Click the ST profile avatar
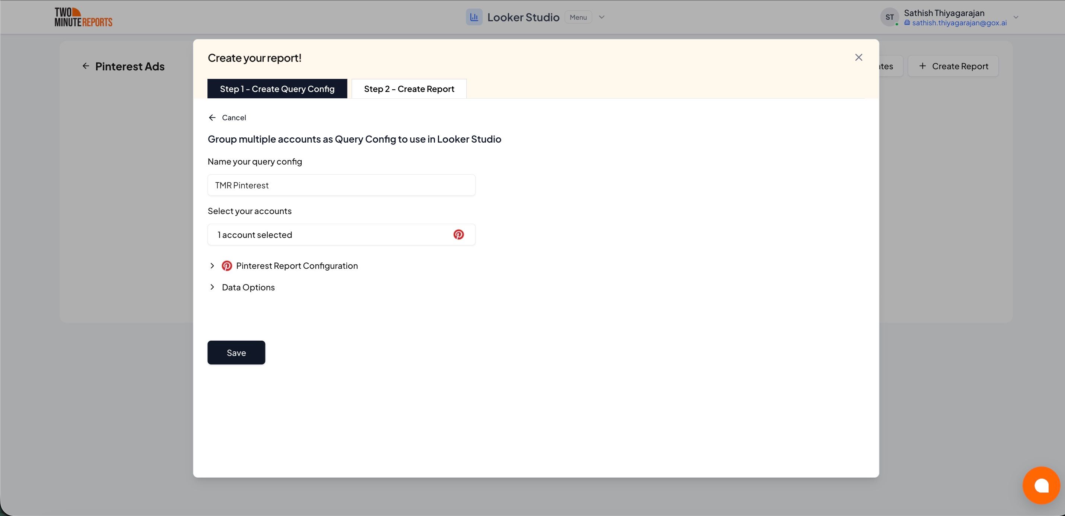 [890, 17]
